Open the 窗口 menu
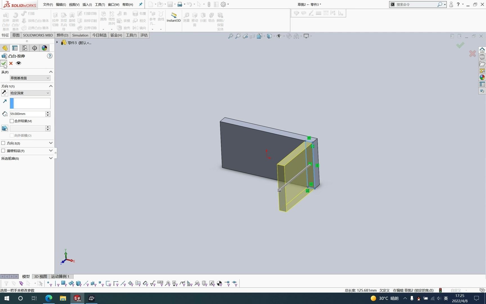This screenshot has width=486, height=304. 114,5
